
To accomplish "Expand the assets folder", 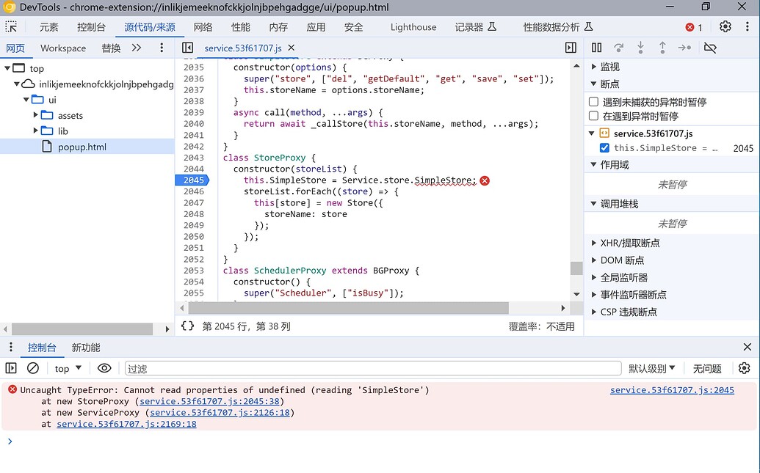I will click(35, 115).
